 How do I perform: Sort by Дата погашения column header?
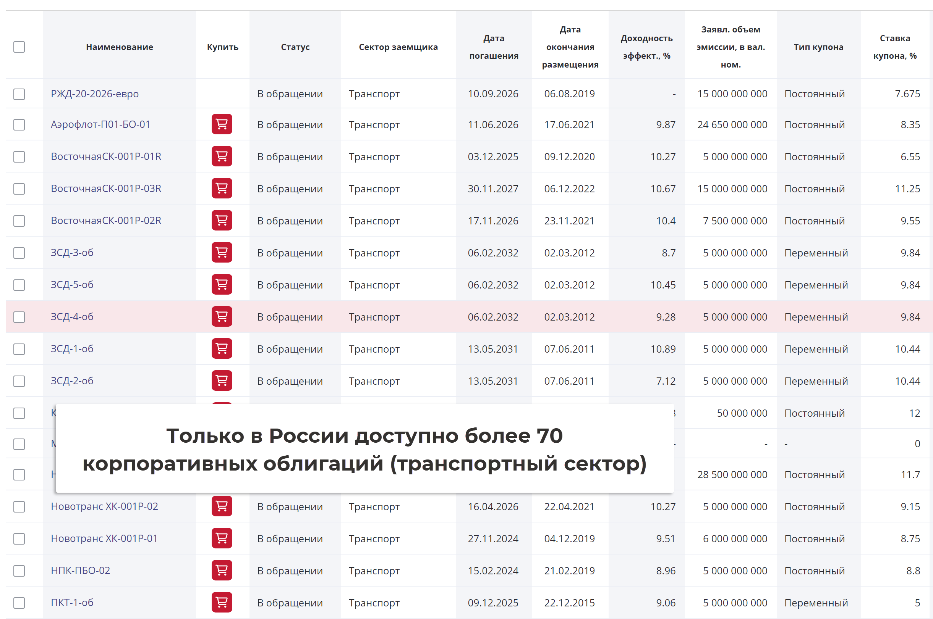[494, 47]
